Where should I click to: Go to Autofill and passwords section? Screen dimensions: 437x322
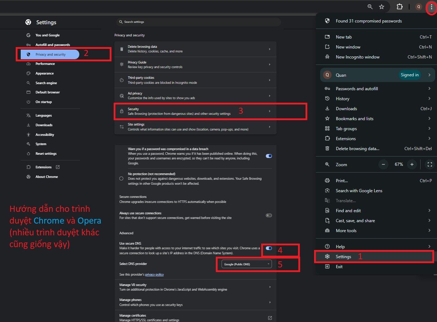[x=53, y=45]
